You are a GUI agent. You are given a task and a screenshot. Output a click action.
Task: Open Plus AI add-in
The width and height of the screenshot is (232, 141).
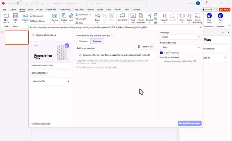pyautogui.click(x=220, y=18)
